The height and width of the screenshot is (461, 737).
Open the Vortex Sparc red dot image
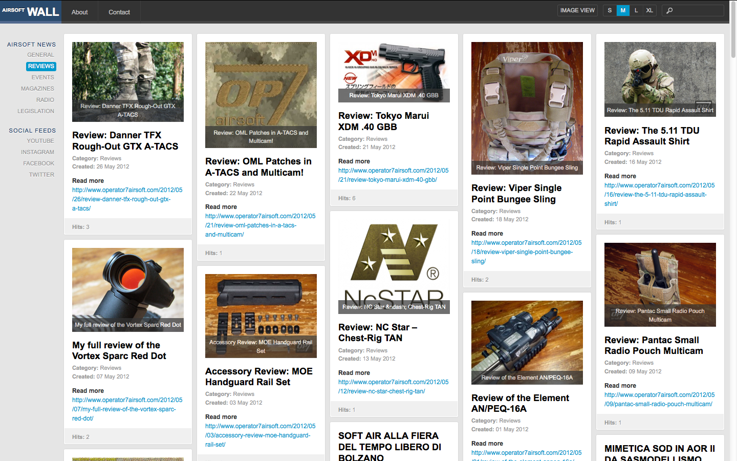(x=127, y=289)
